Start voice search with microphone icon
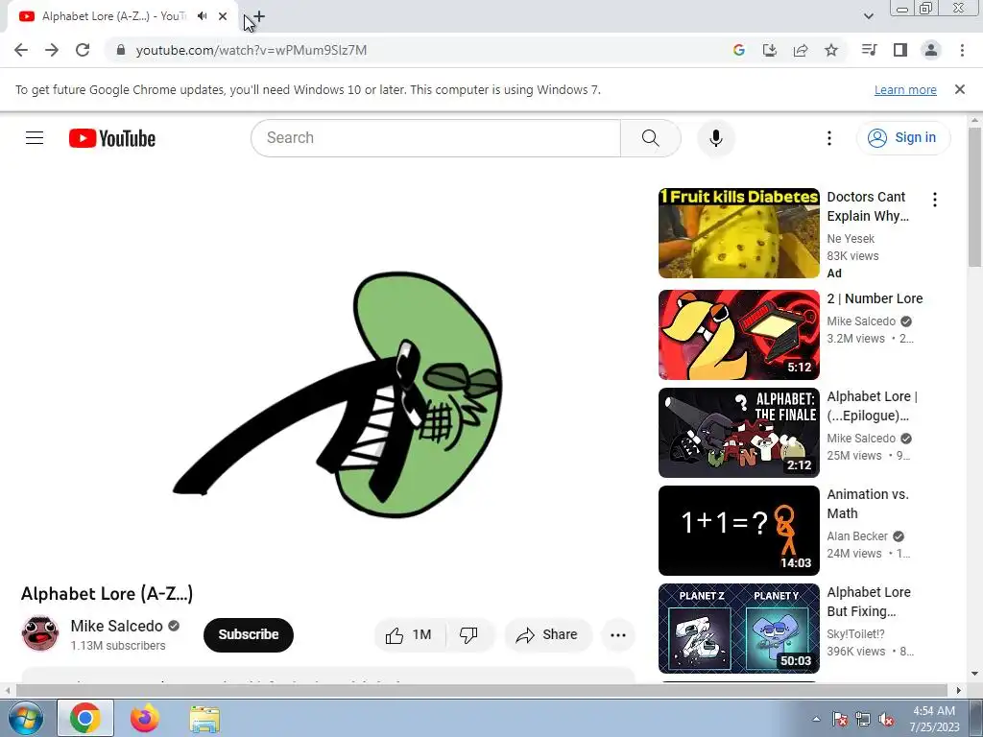Screen dimensions: 983x737 click(x=715, y=138)
